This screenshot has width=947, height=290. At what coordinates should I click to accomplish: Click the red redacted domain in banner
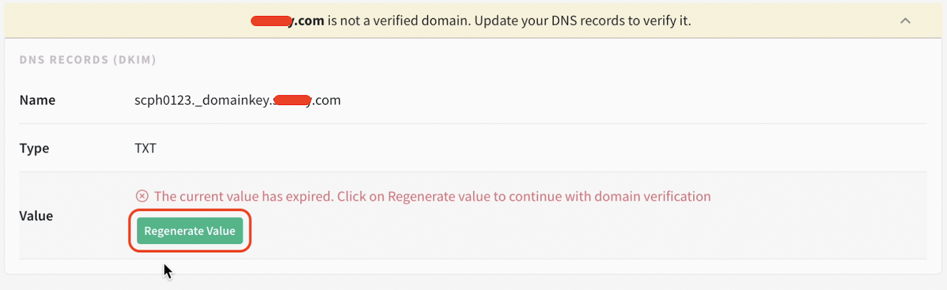(x=272, y=21)
